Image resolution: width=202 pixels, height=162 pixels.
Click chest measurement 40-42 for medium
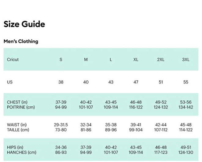coord(86,102)
